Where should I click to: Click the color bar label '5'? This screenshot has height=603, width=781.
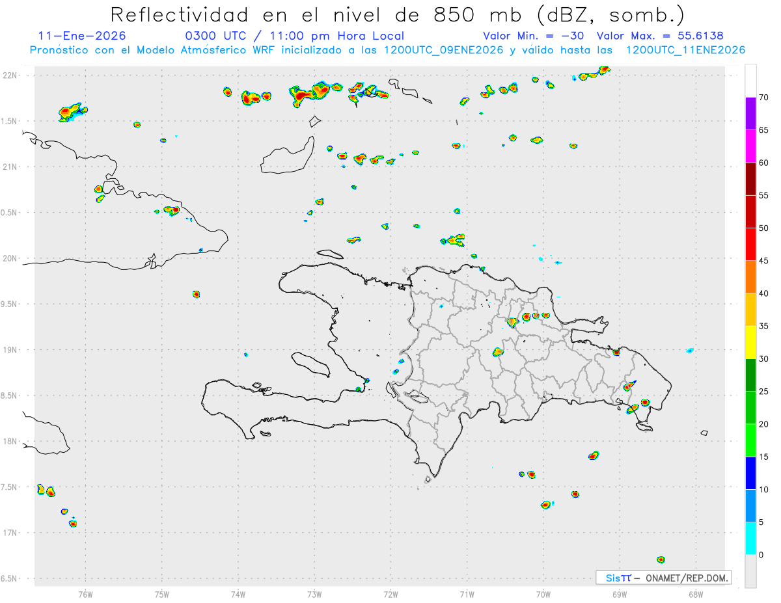tap(762, 522)
